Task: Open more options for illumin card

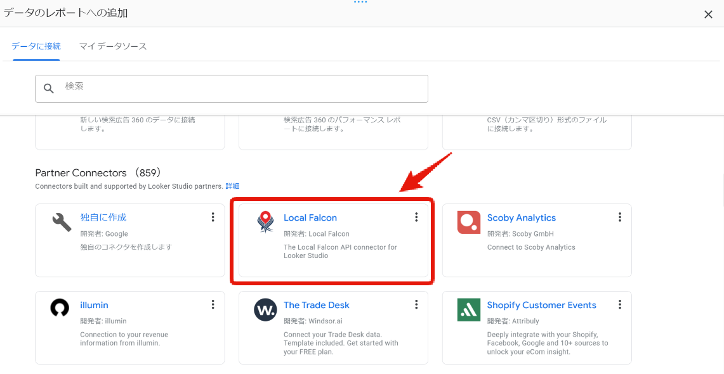Action: pyautogui.click(x=213, y=304)
